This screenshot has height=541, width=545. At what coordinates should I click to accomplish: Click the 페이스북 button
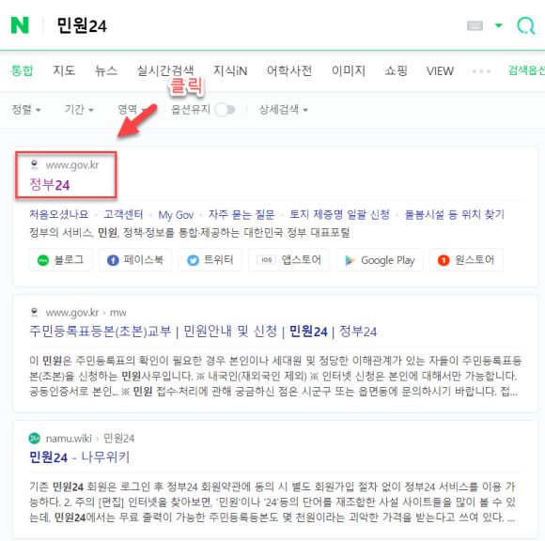tap(135, 259)
